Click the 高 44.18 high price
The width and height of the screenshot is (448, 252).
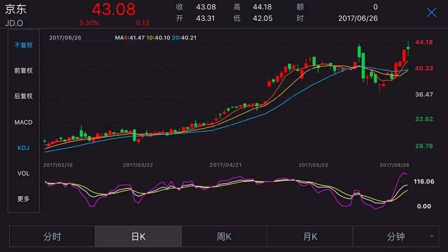pos(253,7)
